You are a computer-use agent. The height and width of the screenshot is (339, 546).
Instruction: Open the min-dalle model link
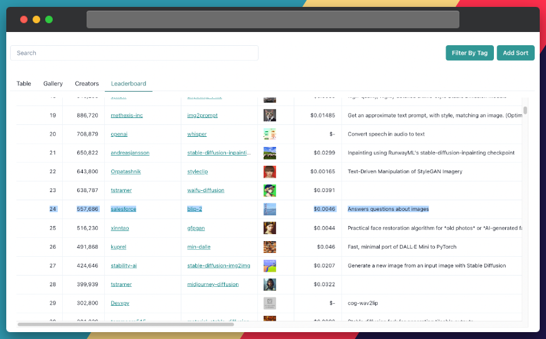199,247
